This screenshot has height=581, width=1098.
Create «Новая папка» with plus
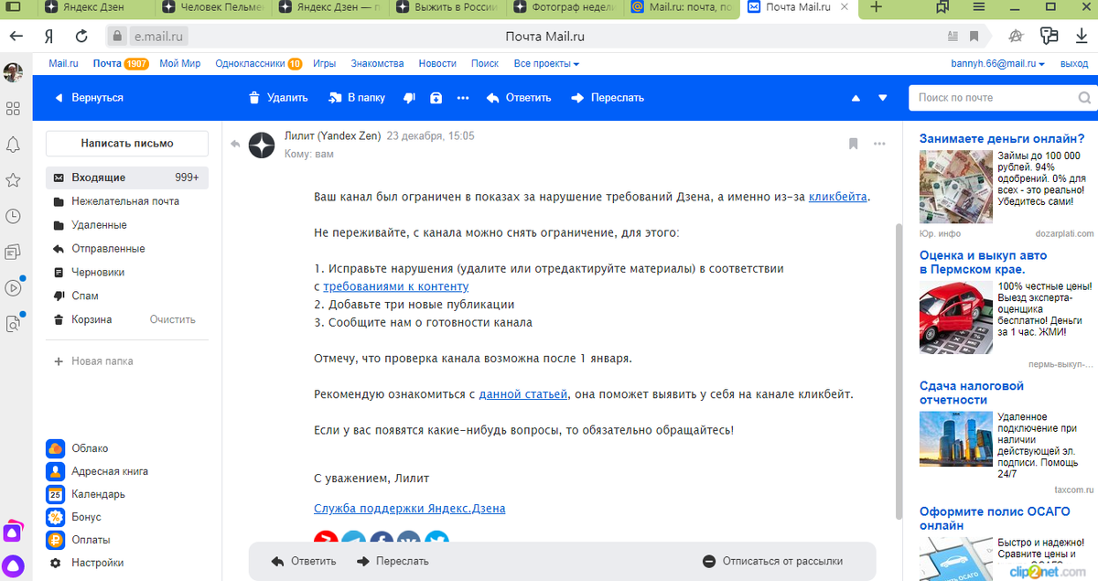tap(93, 361)
